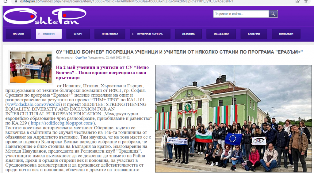Open the ГАЛЕРИЯ page
Viewport: 314px width, 173px height.
pyautogui.click(x=254, y=34)
